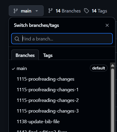The height and width of the screenshot is (132, 117).
Task: Switch to branch 1115-proofreading-changes-2
Action: (59, 100)
